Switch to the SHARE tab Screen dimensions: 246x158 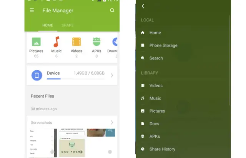tap(68, 25)
